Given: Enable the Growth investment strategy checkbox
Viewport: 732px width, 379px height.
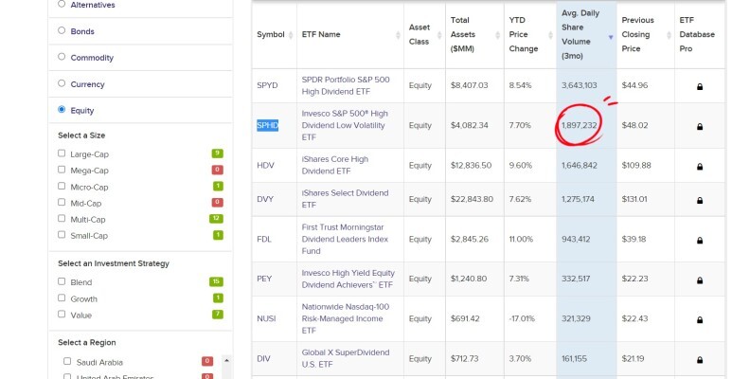Looking at the screenshot, I should (62, 298).
